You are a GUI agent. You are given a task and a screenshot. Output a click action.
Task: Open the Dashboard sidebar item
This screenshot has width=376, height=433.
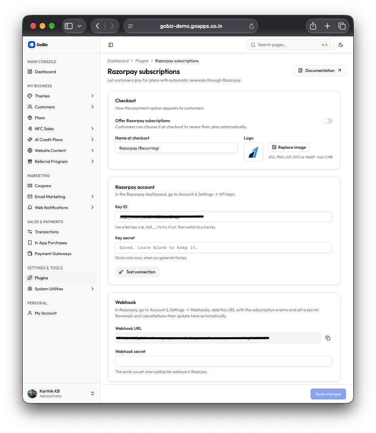[61, 72]
